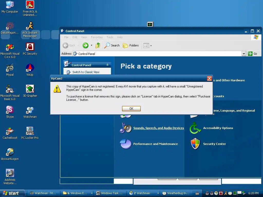Switch to WeatherBug taskbar button
This screenshot has height=197, width=263.
pyautogui.click(x=176, y=193)
